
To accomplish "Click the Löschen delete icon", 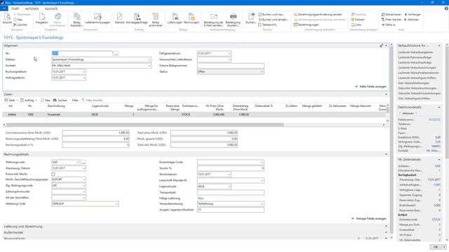I will click(x=20, y=25).
